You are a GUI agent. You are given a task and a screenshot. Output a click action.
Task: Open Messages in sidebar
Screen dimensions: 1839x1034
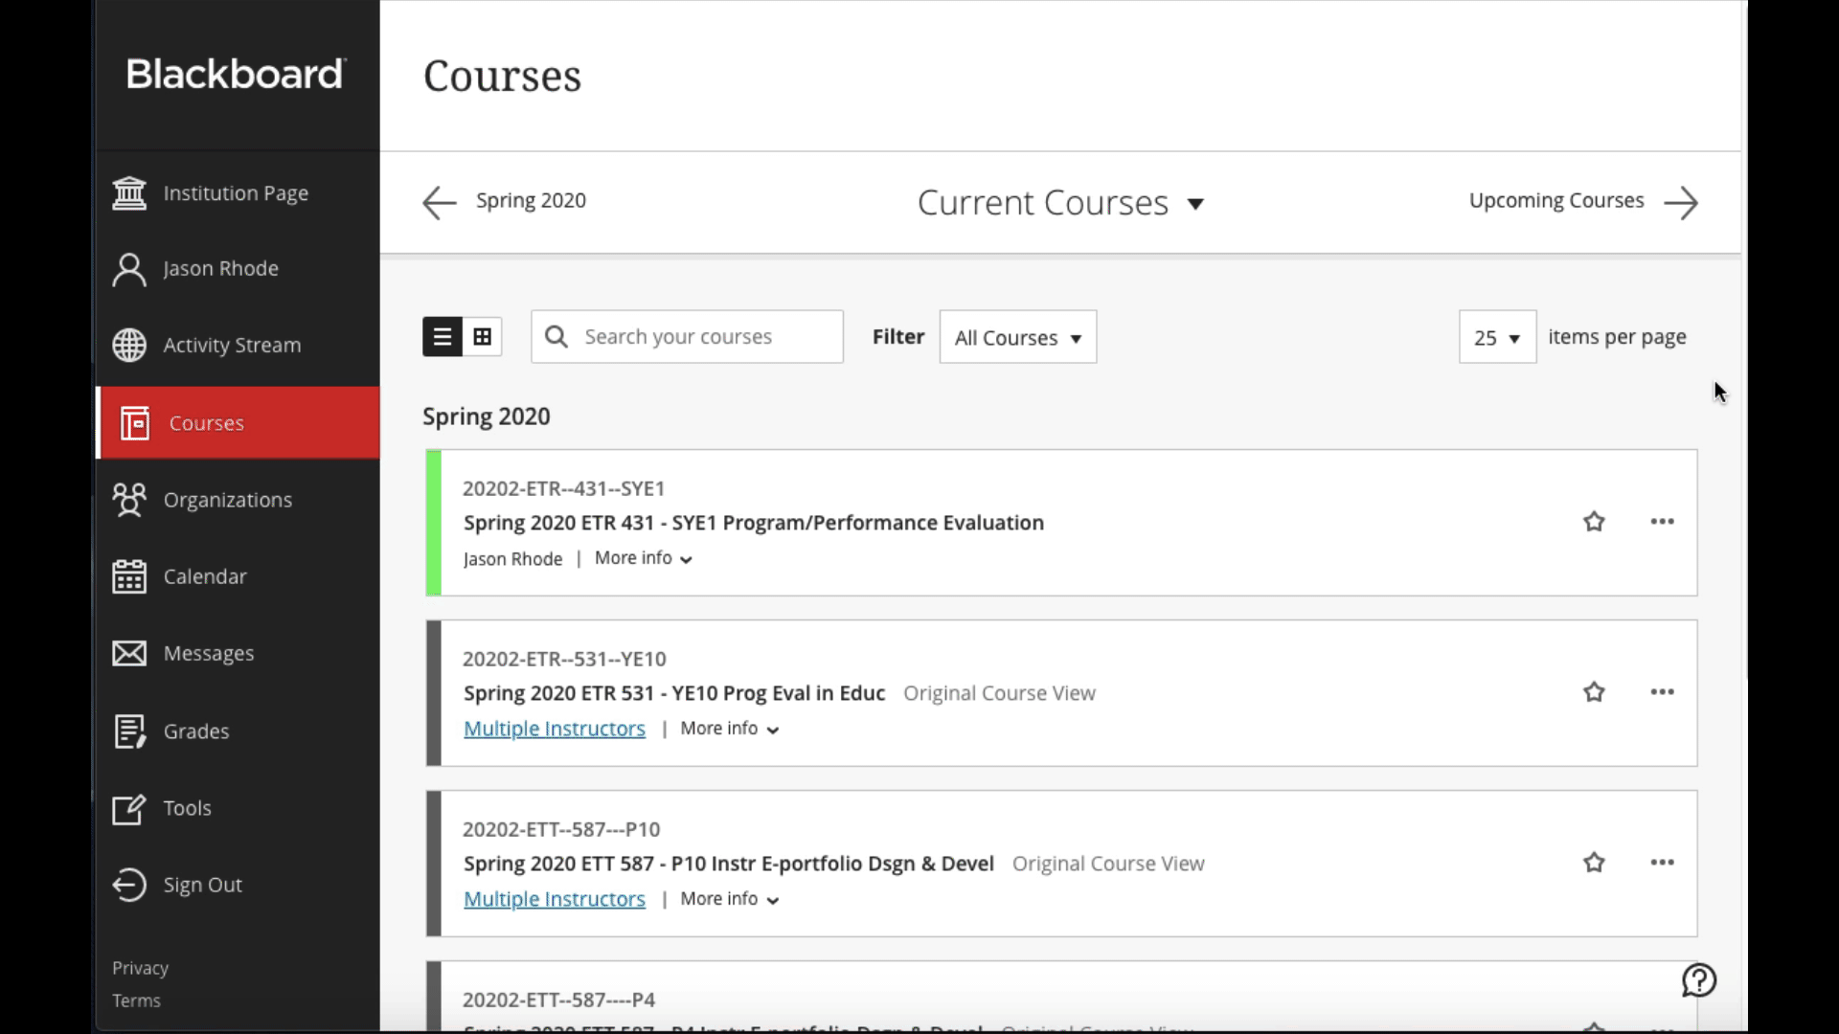[x=208, y=654]
